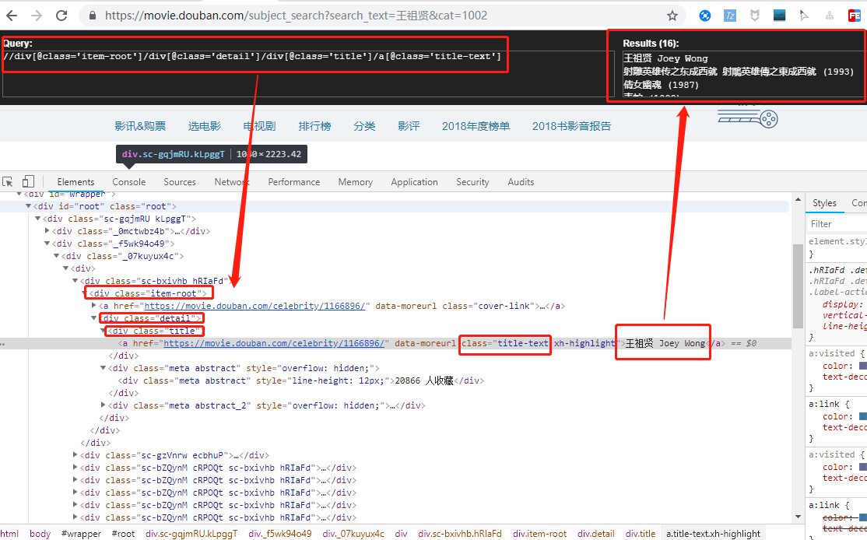The image size is (867, 540).
Task: Collapse the sc-gqjmRU kLpggT div node
Action: tap(37, 219)
